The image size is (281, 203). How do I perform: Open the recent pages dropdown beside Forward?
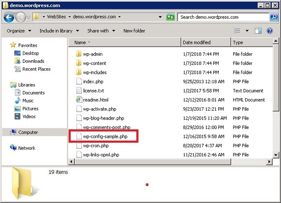tap(29, 18)
